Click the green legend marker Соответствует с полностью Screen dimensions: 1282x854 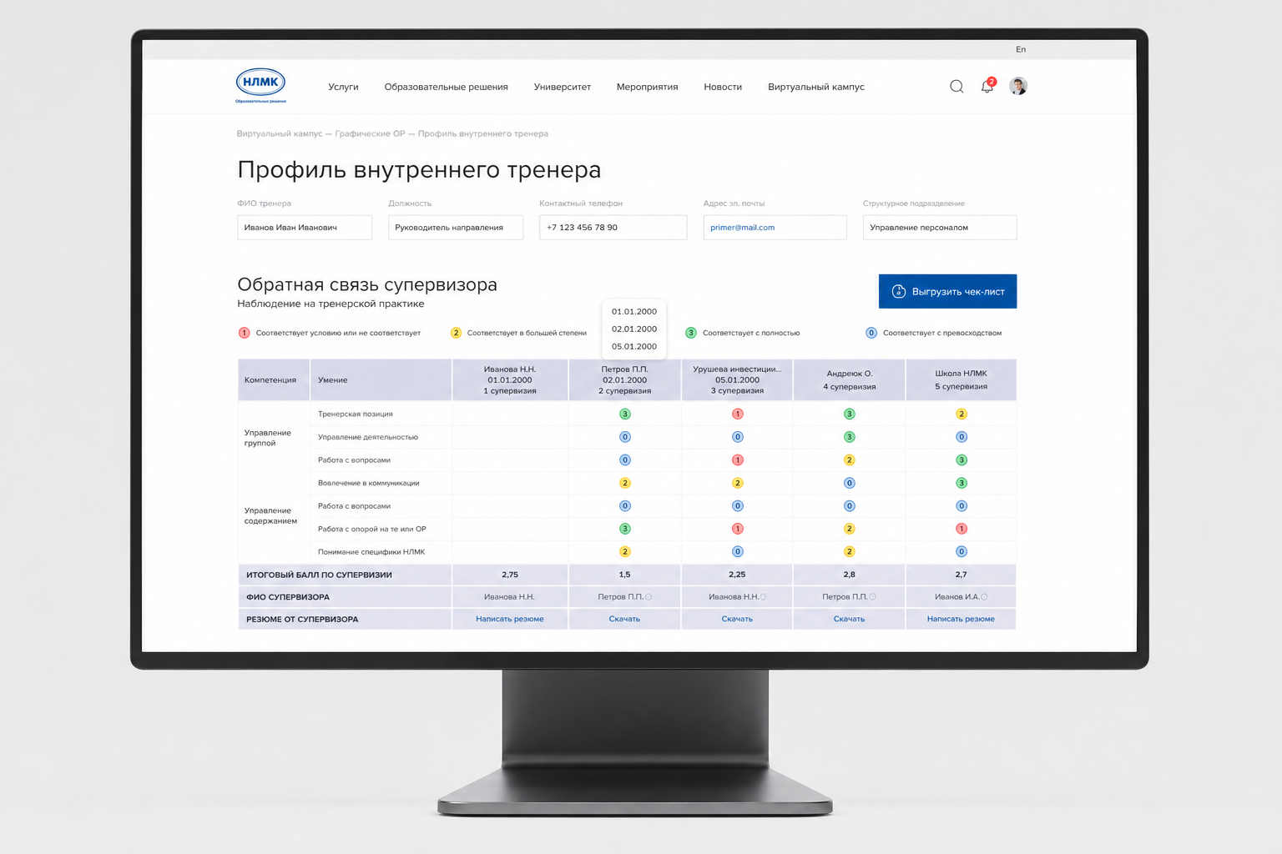[x=691, y=333]
